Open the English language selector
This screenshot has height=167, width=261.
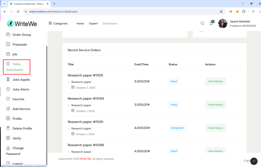pos(246,161)
